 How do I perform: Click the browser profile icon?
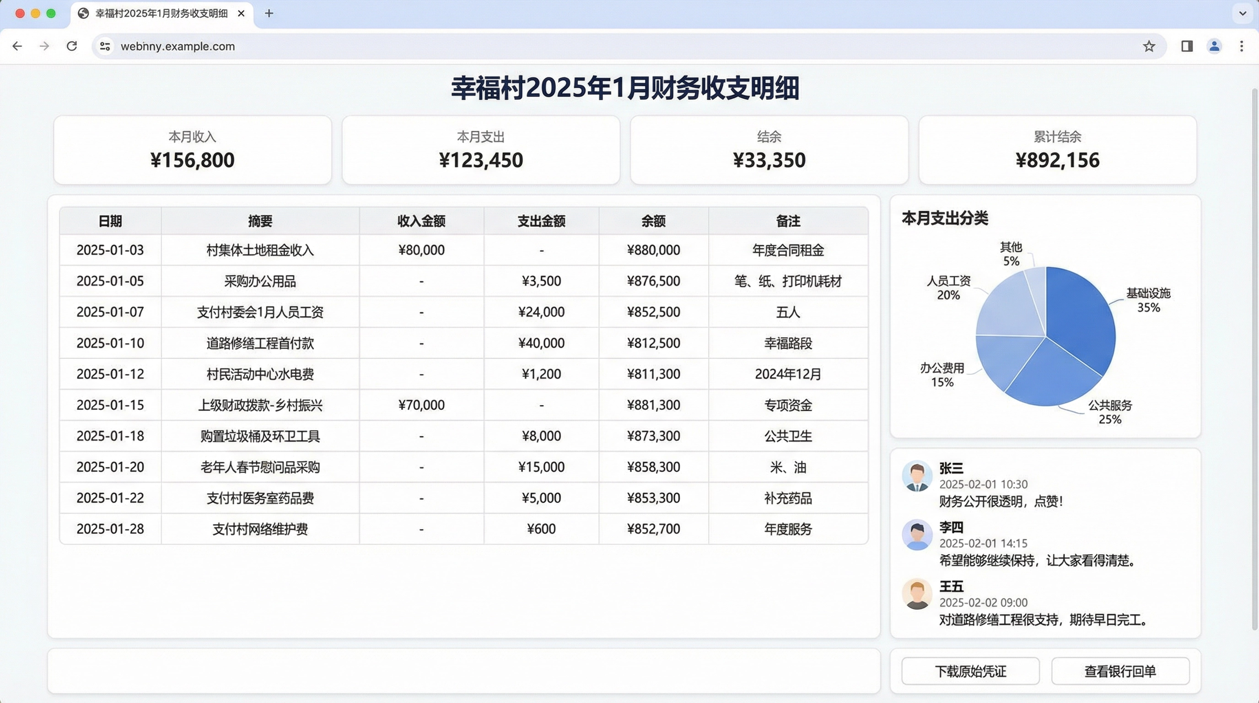(1215, 46)
